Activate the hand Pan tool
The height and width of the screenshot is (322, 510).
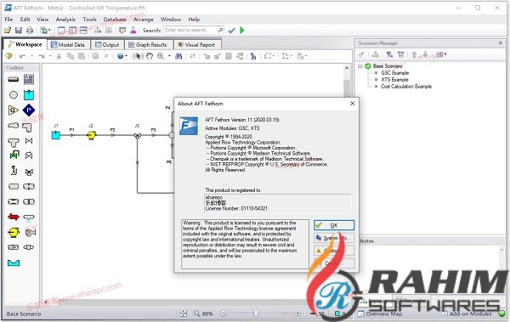click(150, 56)
